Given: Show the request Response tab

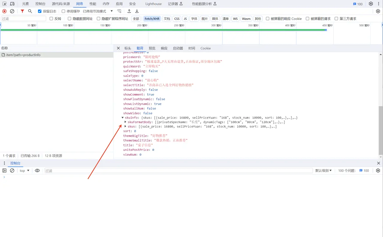Looking at the screenshot, I should 164,48.
